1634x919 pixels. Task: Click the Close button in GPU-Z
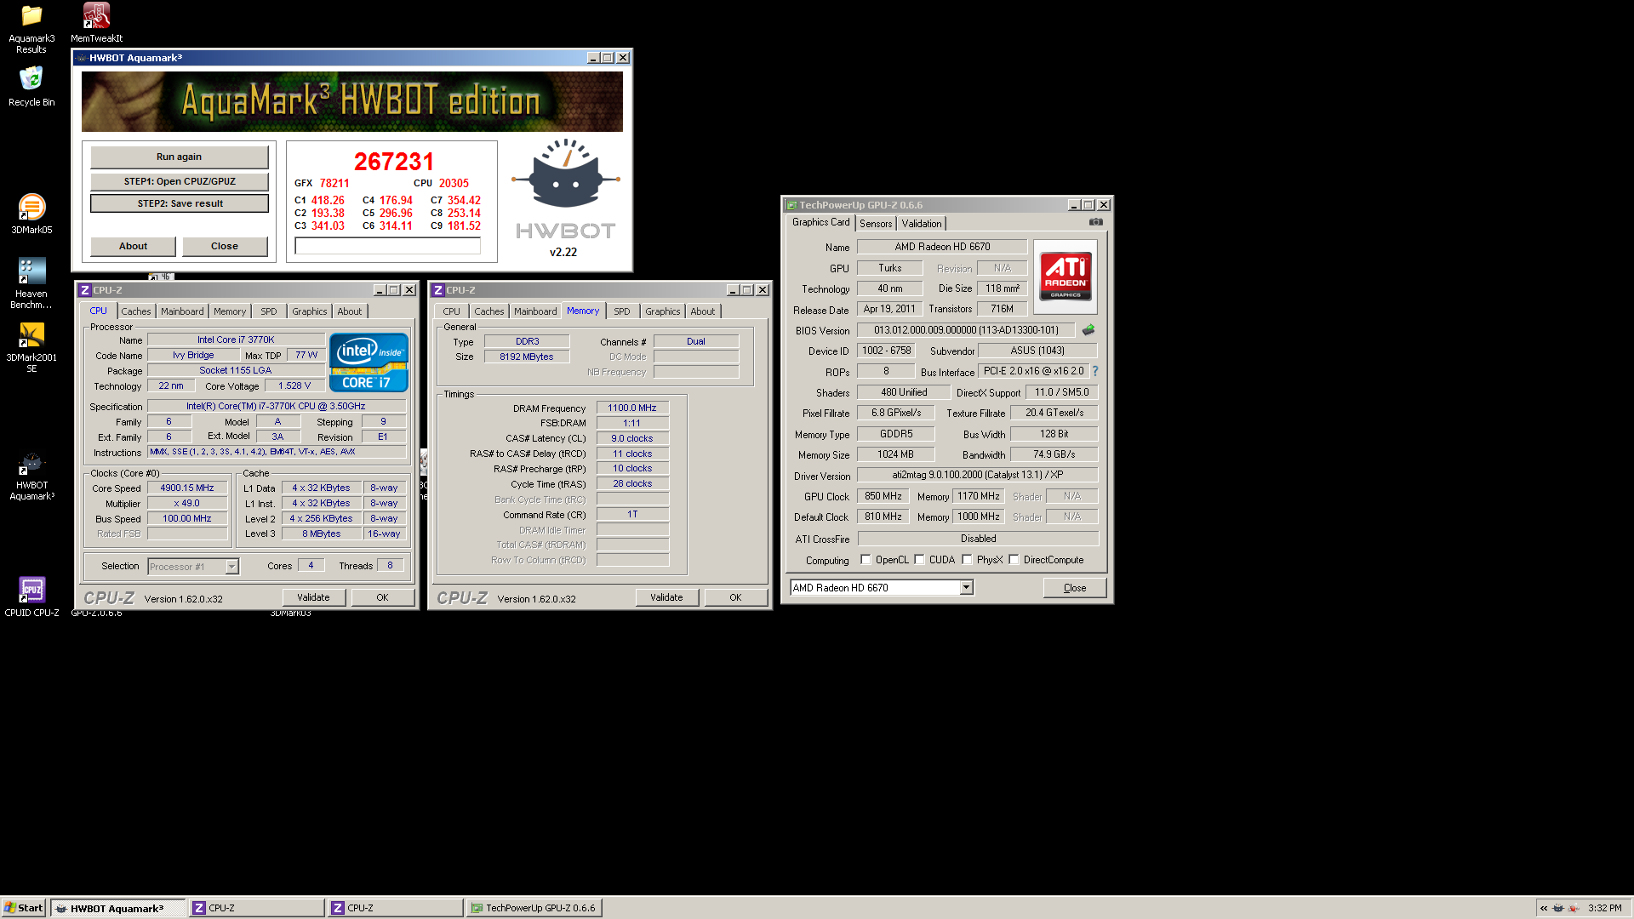point(1075,588)
